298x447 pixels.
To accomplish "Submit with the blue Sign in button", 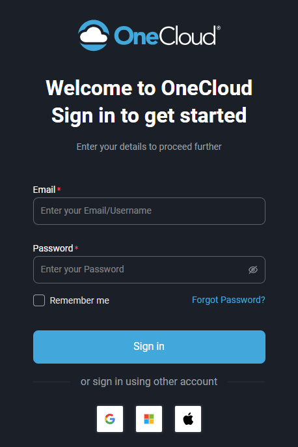I will [149, 347].
